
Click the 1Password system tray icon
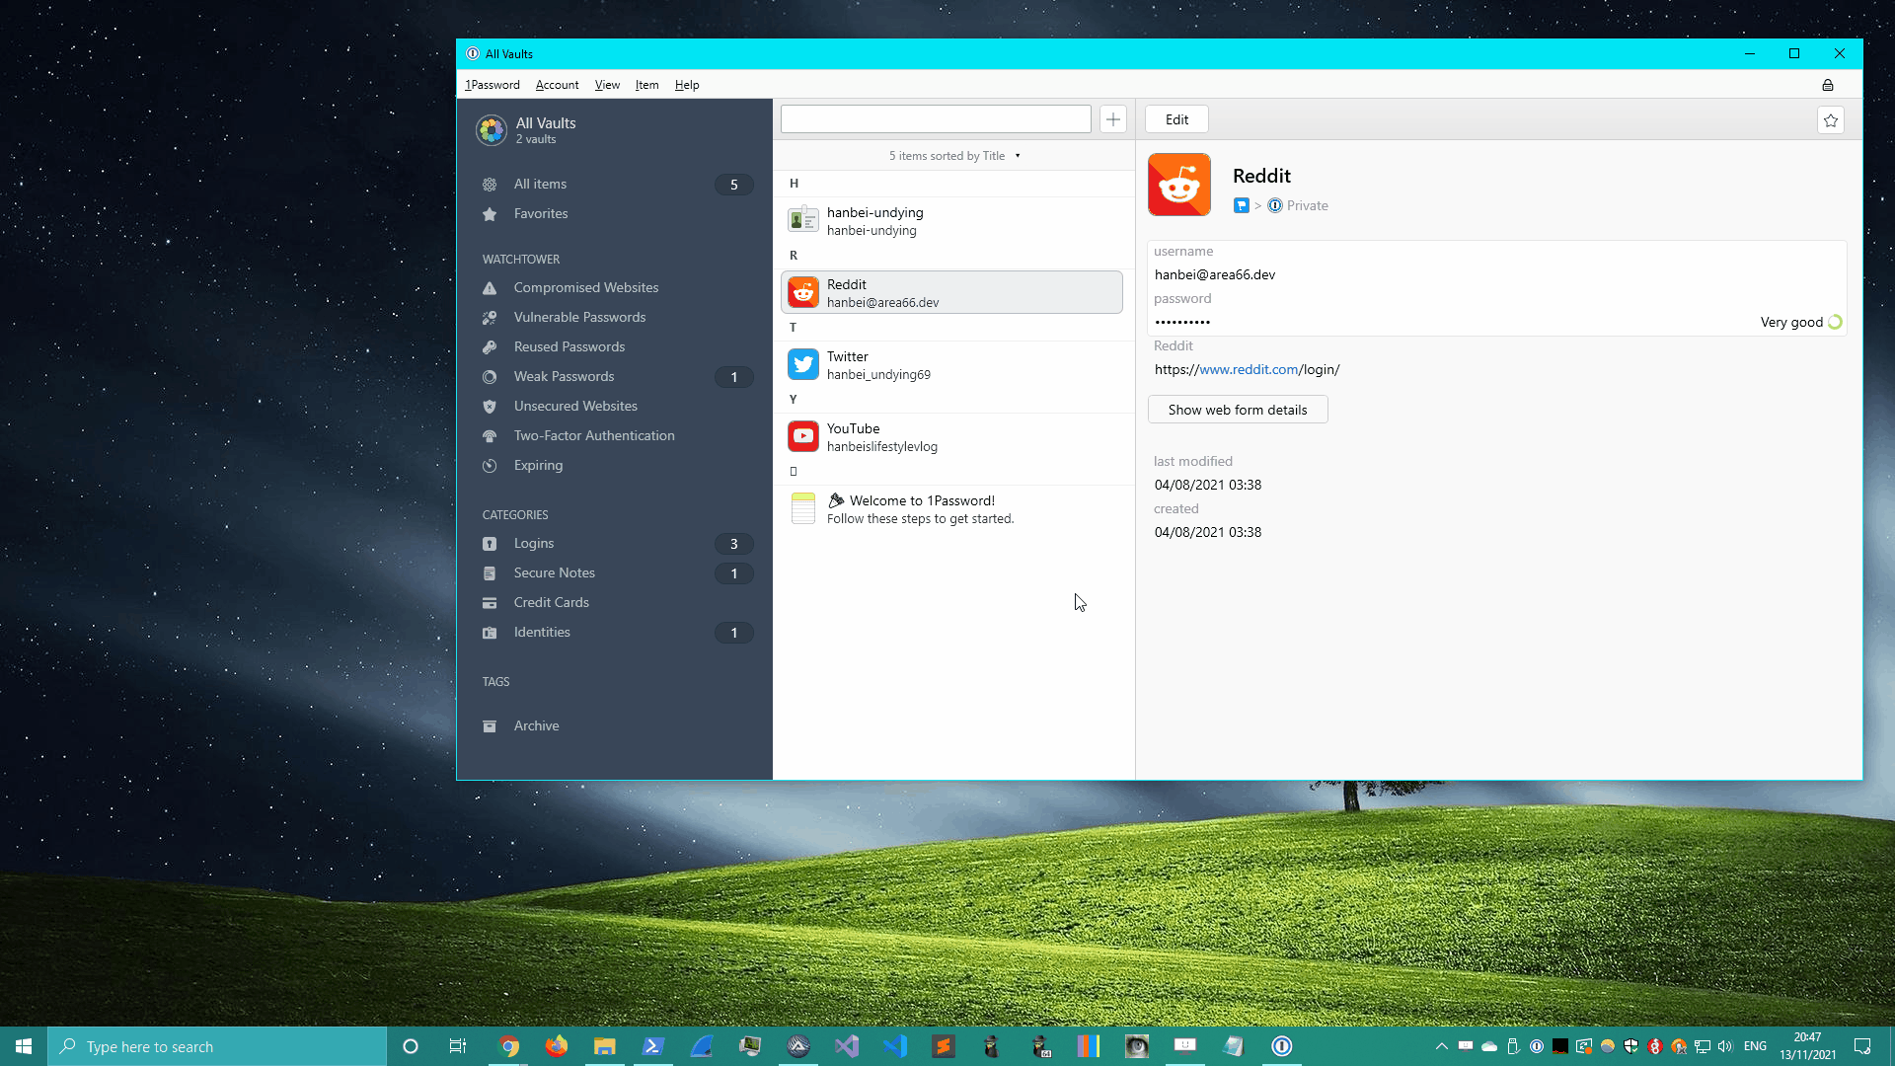[1537, 1046]
